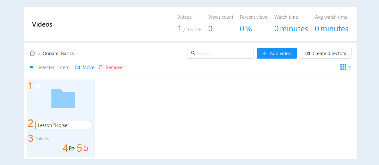
Task: Delete the Lesson "Horse" folder via the trash icon
Action: tap(86, 148)
